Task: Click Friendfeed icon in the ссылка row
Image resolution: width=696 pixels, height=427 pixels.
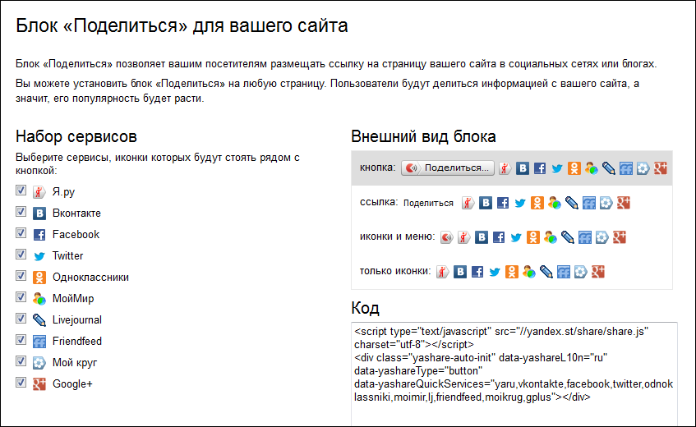Action: (x=588, y=203)
